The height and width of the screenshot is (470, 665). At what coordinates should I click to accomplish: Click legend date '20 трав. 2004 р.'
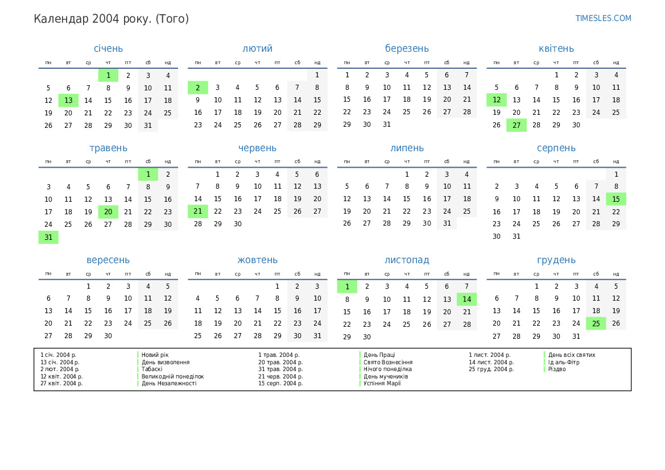[x=280, y=362]
